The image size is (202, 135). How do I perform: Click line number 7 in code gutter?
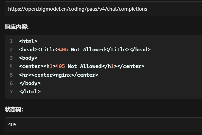(11, 92)
